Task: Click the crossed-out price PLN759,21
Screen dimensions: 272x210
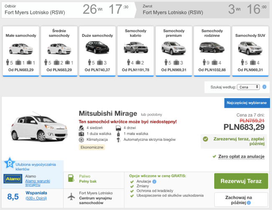Action: (x=252, y=121)
